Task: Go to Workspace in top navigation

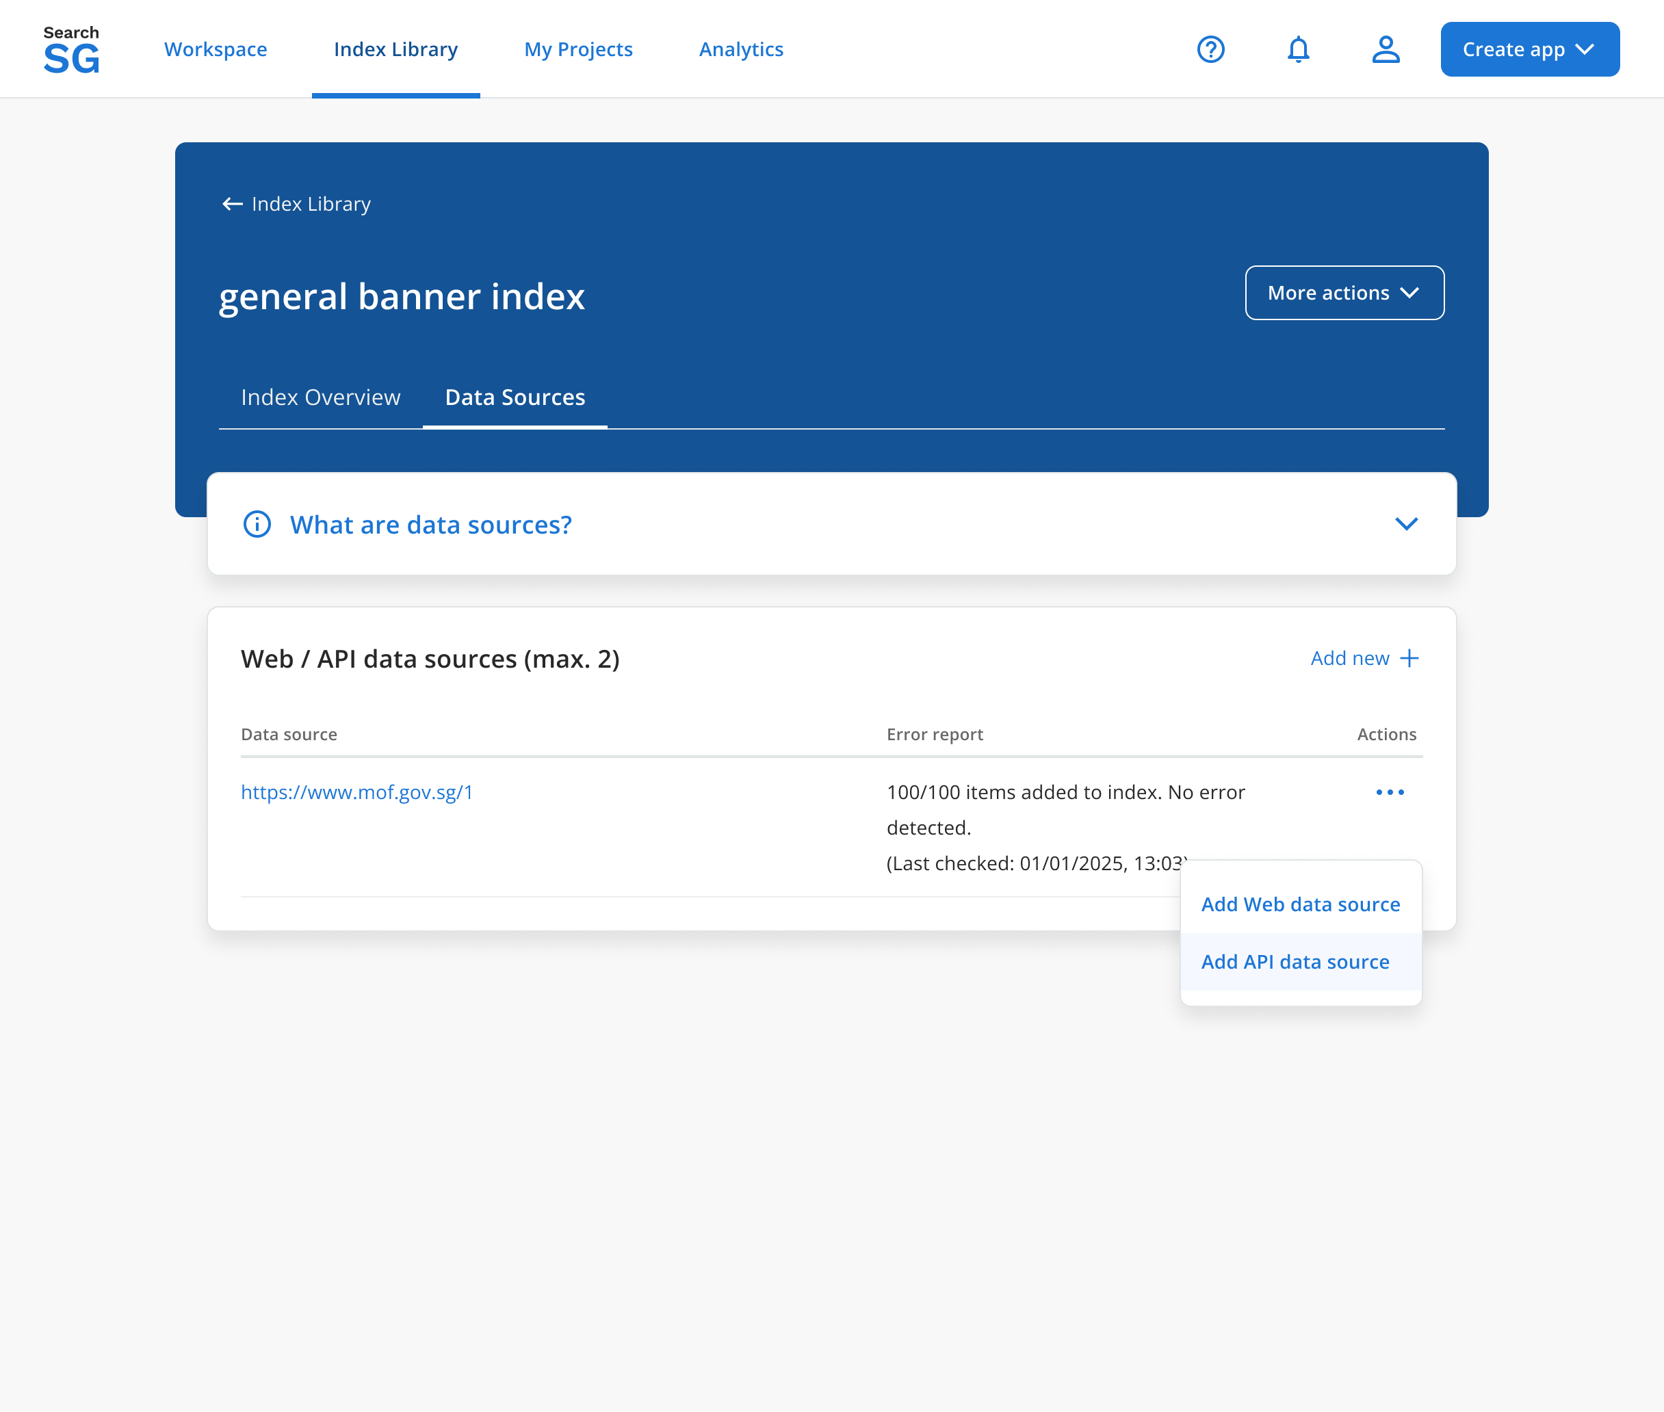Action: [216, 50]
